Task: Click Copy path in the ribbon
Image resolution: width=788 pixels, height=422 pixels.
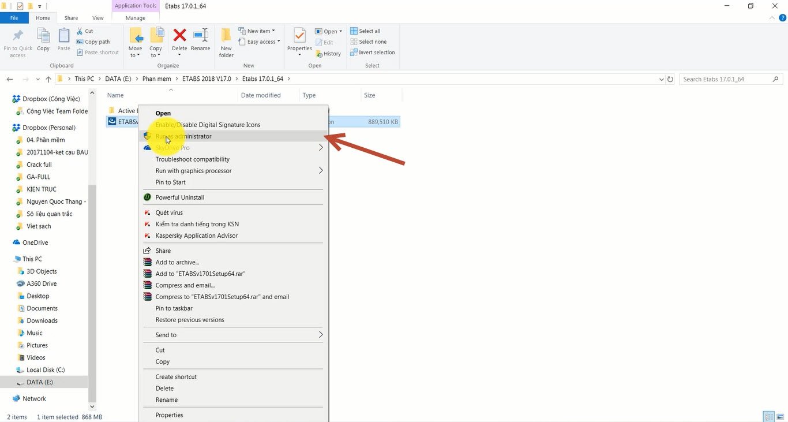Action: tap(93, 42)
